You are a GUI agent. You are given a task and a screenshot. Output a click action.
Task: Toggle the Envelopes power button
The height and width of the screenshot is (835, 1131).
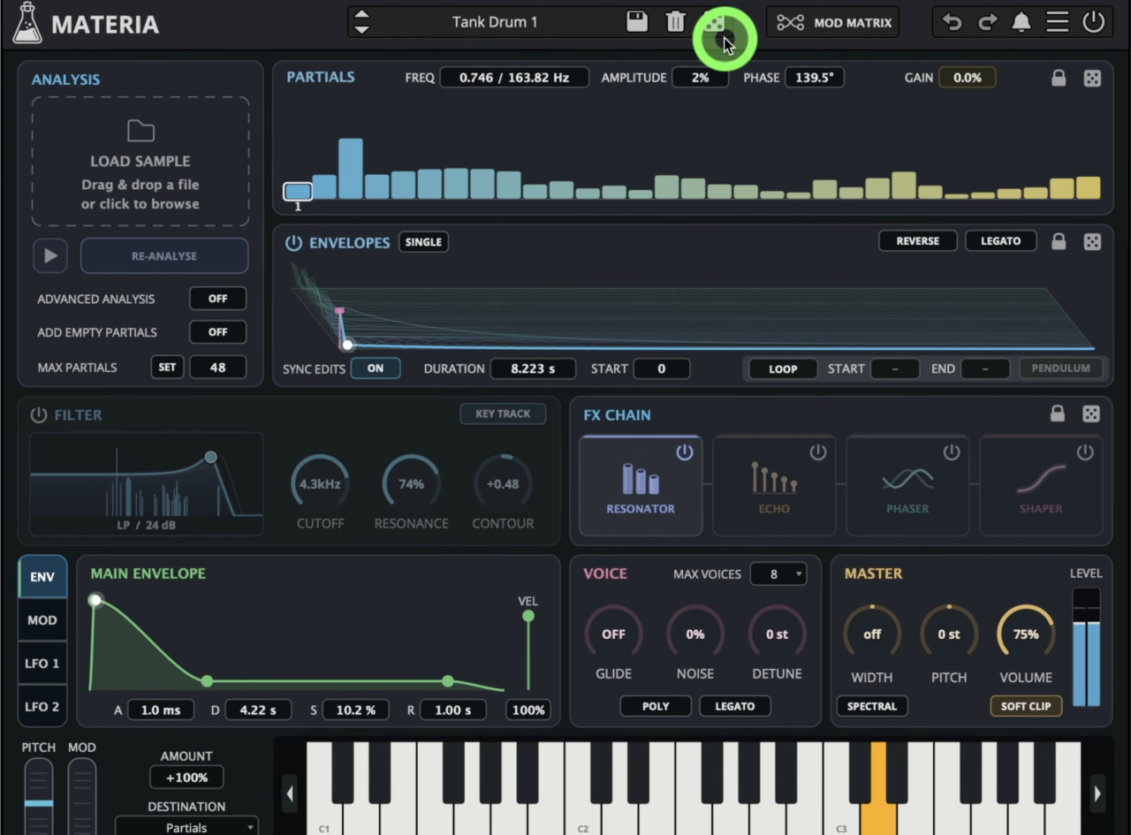[x=293, y=242]
